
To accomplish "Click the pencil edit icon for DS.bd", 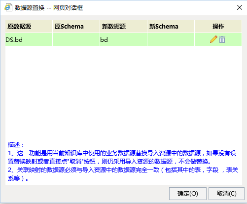I will [213, 39].
